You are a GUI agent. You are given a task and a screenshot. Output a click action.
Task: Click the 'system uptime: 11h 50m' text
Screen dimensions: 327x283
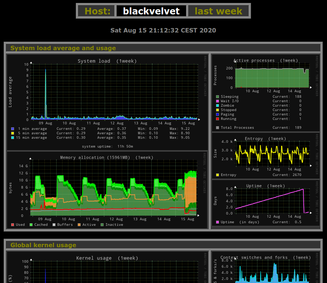click(x=107, y=146)
